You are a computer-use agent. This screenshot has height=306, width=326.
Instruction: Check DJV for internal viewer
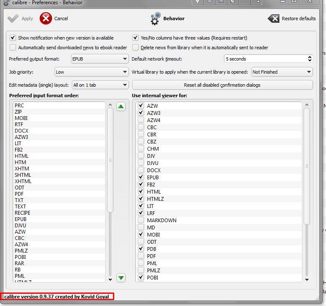(x=141, y=156)
